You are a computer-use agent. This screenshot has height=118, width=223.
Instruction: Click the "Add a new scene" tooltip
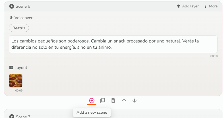(x=92, y=112)
